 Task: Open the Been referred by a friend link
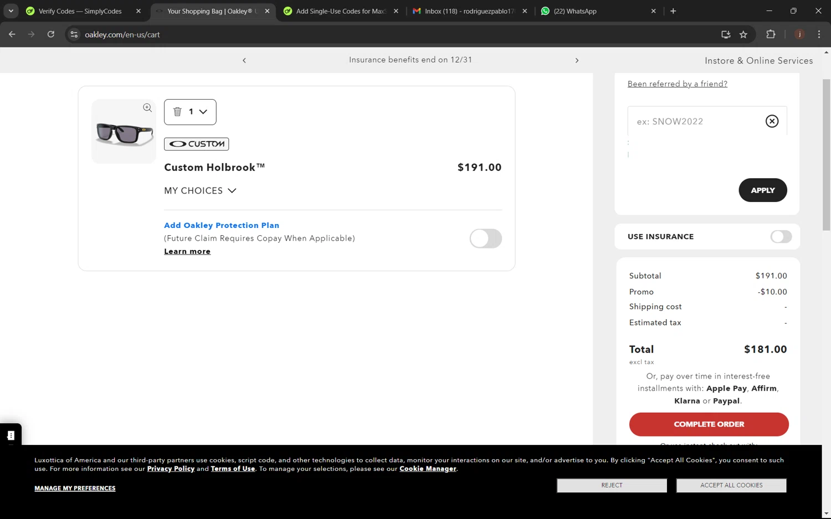[678, 84]
